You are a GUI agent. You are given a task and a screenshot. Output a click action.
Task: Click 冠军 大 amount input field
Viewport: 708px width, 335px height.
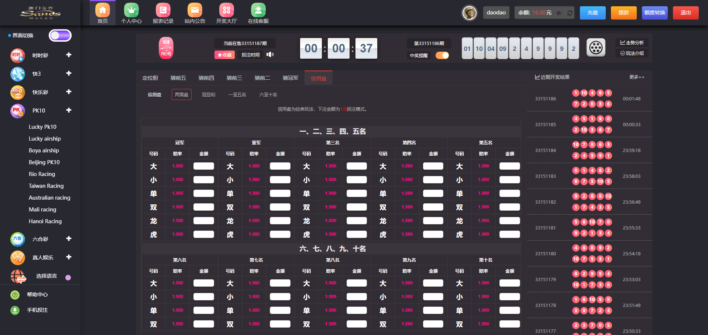coord(204,166)
